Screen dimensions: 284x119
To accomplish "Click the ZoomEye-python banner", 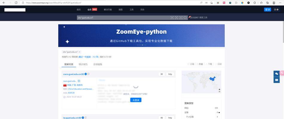I will tap(141, 36).
